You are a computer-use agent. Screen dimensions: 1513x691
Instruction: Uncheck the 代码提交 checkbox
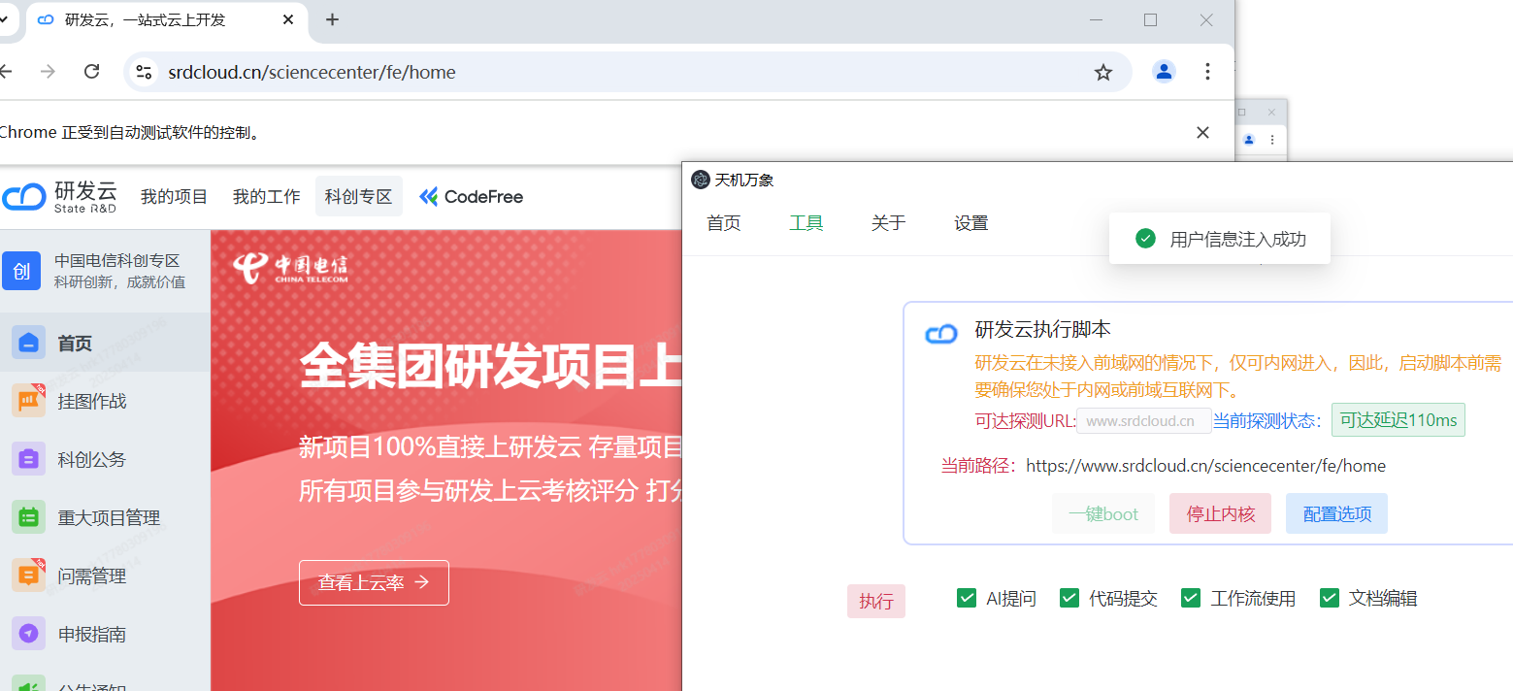tap(1069, 598)
